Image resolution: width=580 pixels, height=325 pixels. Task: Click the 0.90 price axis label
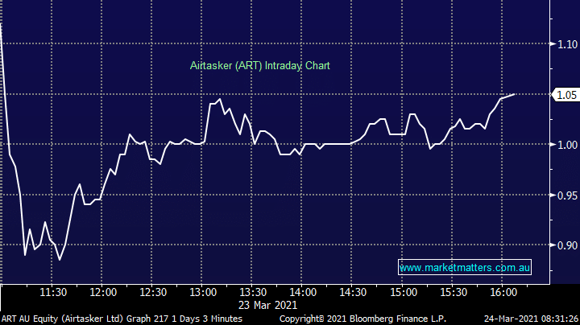click(x=567, y=245)
